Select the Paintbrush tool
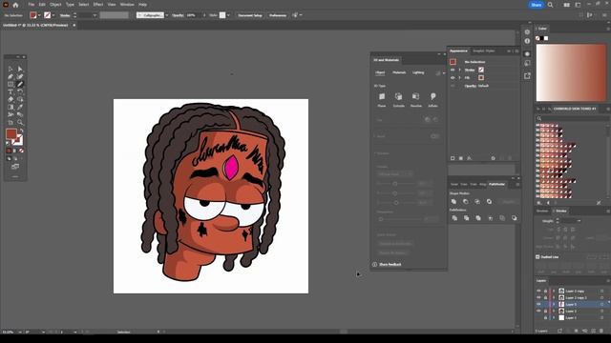Screen dimensions: 611x343 click(x=20, y=84)
